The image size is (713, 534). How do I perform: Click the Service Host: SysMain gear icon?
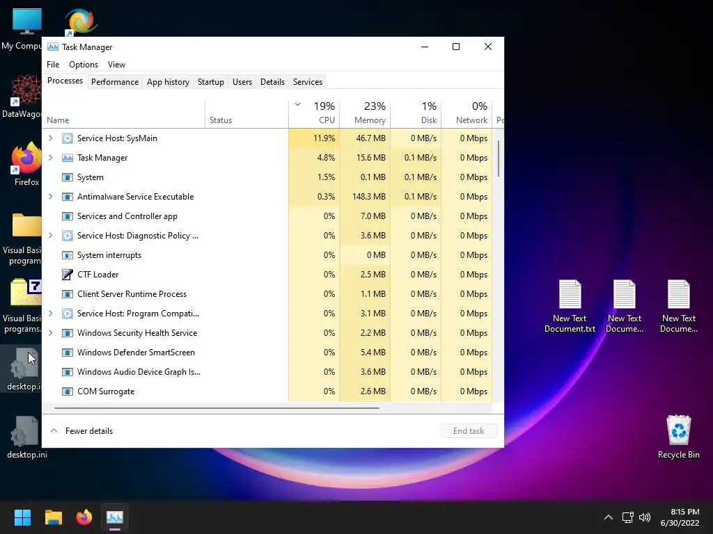click(68, 138)
